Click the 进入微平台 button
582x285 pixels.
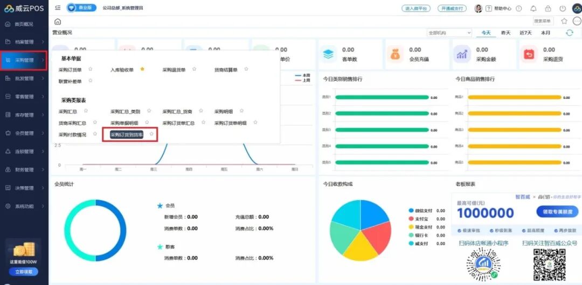[x=415, y=9]
